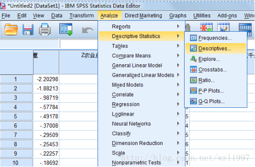Open the View menu
Viewport: 255px width, 167px height.
pyautogui.click(x=39, y=16)
